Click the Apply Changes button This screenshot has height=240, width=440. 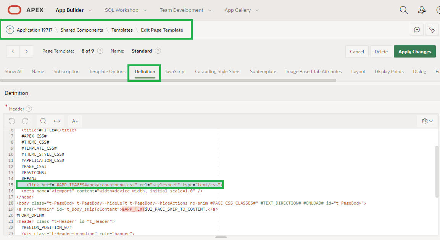[414, 51]
